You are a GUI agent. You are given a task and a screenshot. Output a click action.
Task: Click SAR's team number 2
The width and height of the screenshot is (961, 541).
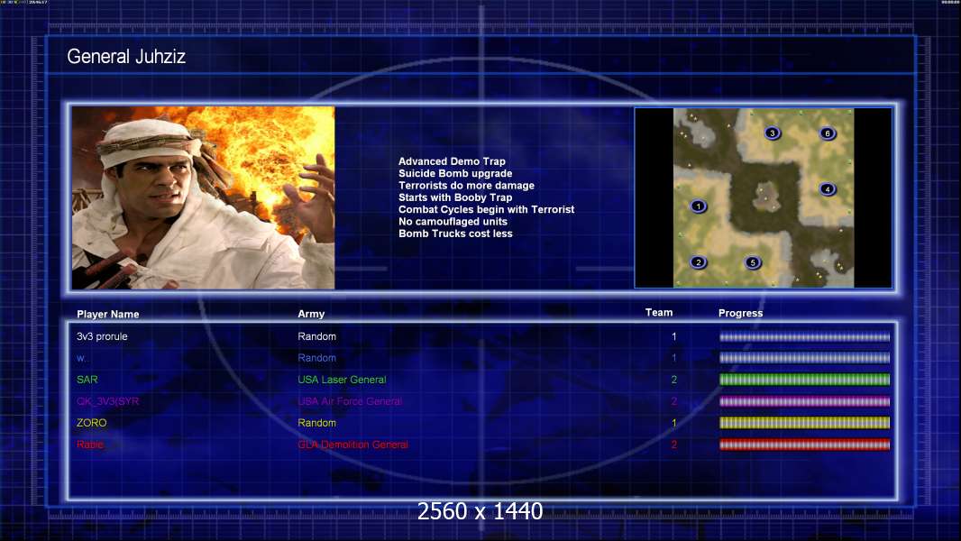[674, 380]
